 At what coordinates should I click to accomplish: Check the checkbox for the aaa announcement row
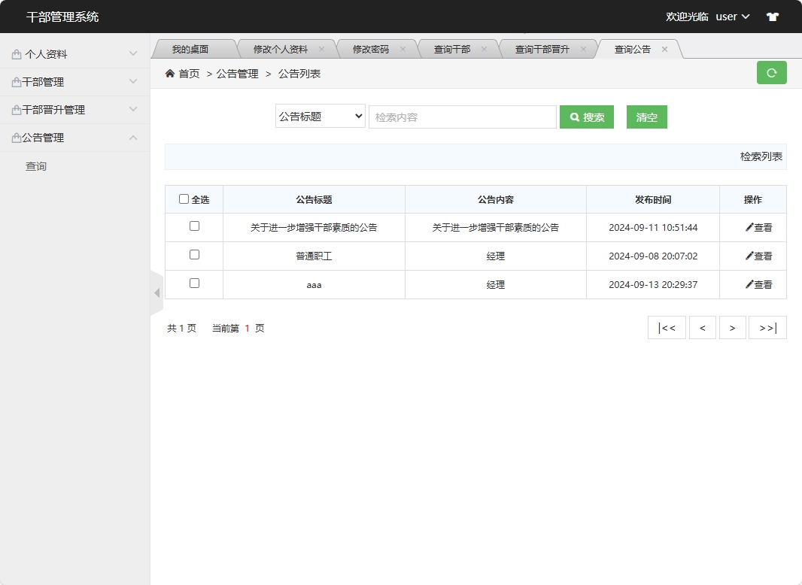194,284
